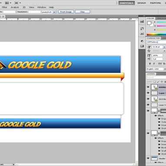Image resolution: width=166 pixels, height=166 pixels.
Task: Click the Clear button in options bar
Action: pyautogui.click(x=83, y=12)
